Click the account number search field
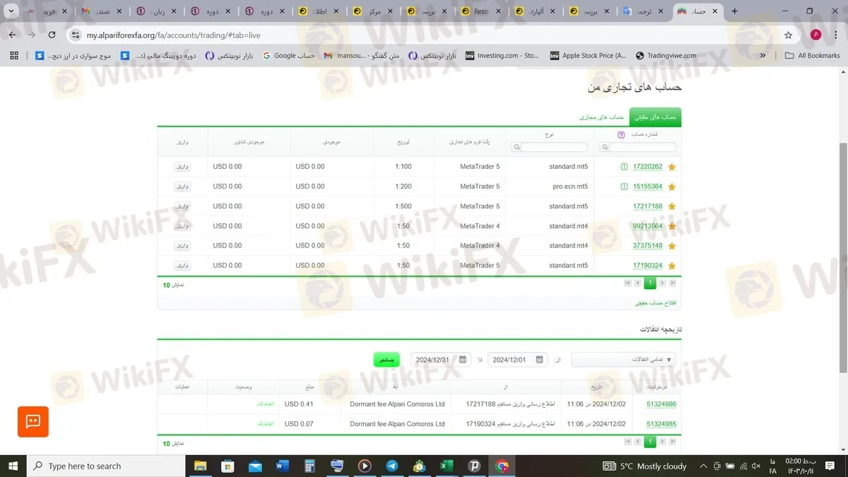This screenshot has width=848, height=477. 637,147
